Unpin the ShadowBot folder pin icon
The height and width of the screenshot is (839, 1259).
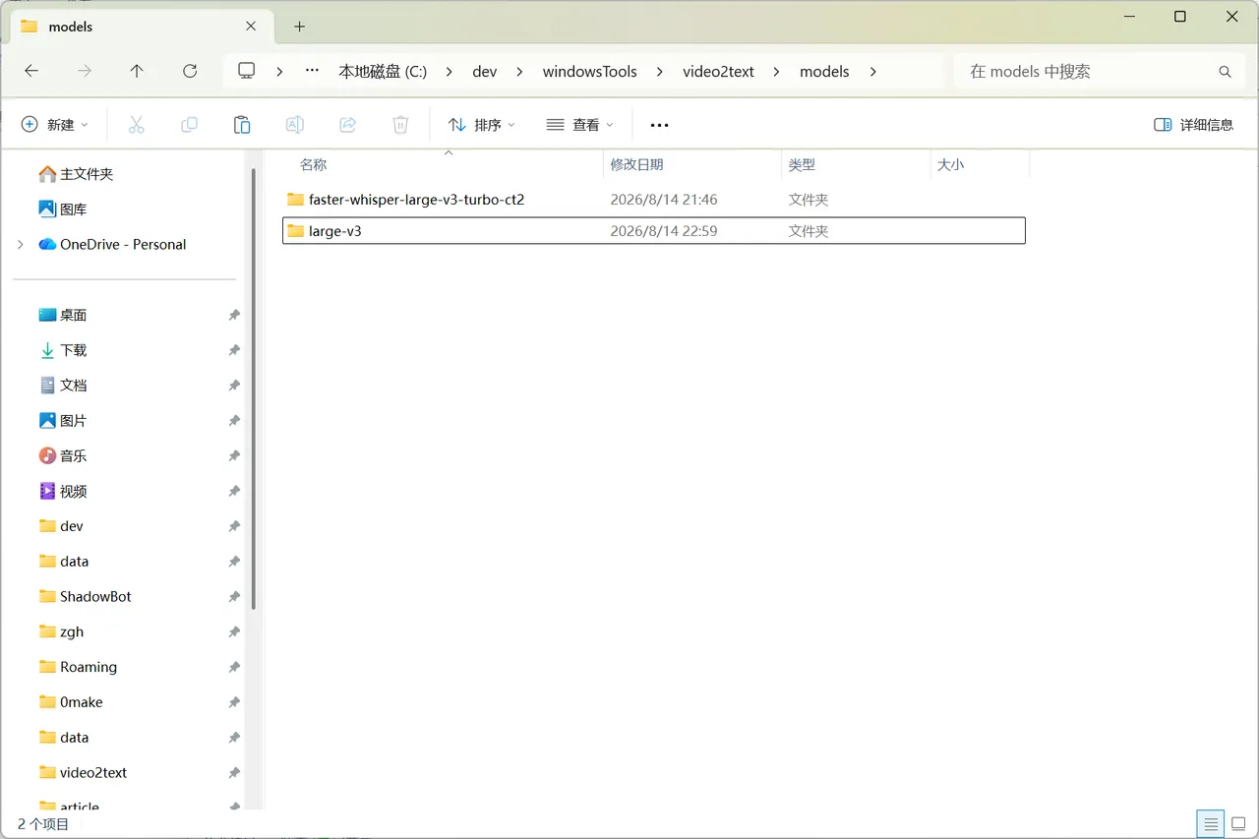(234, 597)
